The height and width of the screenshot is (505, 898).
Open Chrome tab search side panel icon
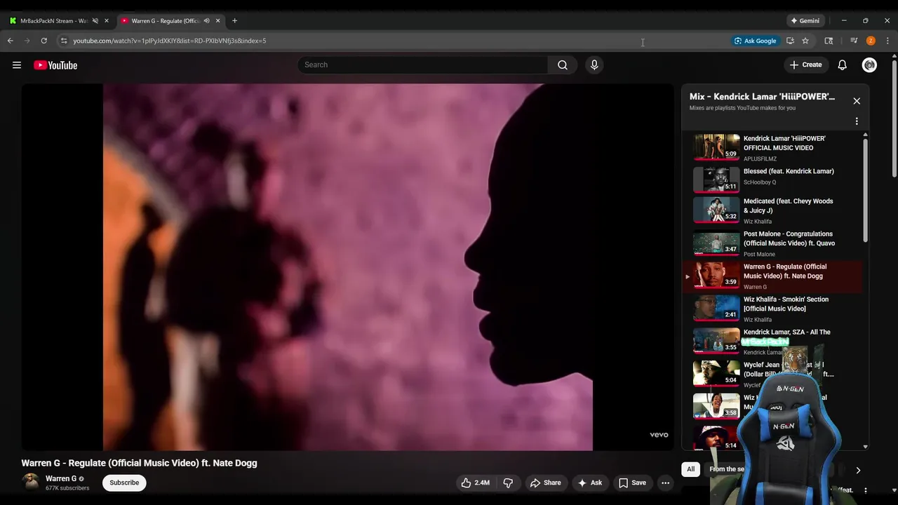[x=829, y=41]
